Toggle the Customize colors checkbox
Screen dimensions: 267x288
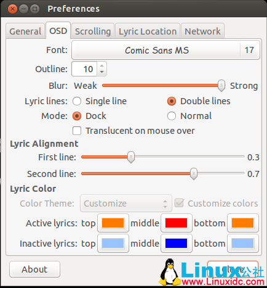tap(179, 204)
